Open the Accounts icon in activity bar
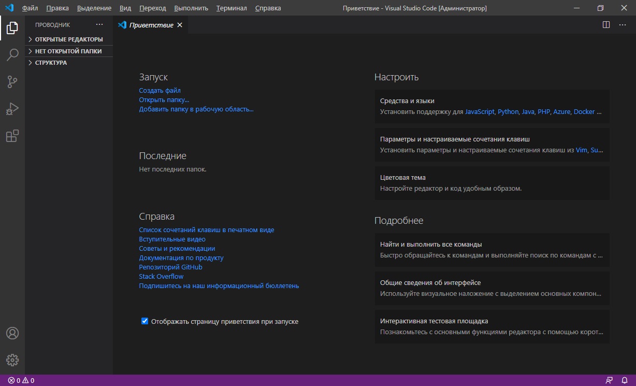This screenshot has width=636, height=386. [12, 333]
